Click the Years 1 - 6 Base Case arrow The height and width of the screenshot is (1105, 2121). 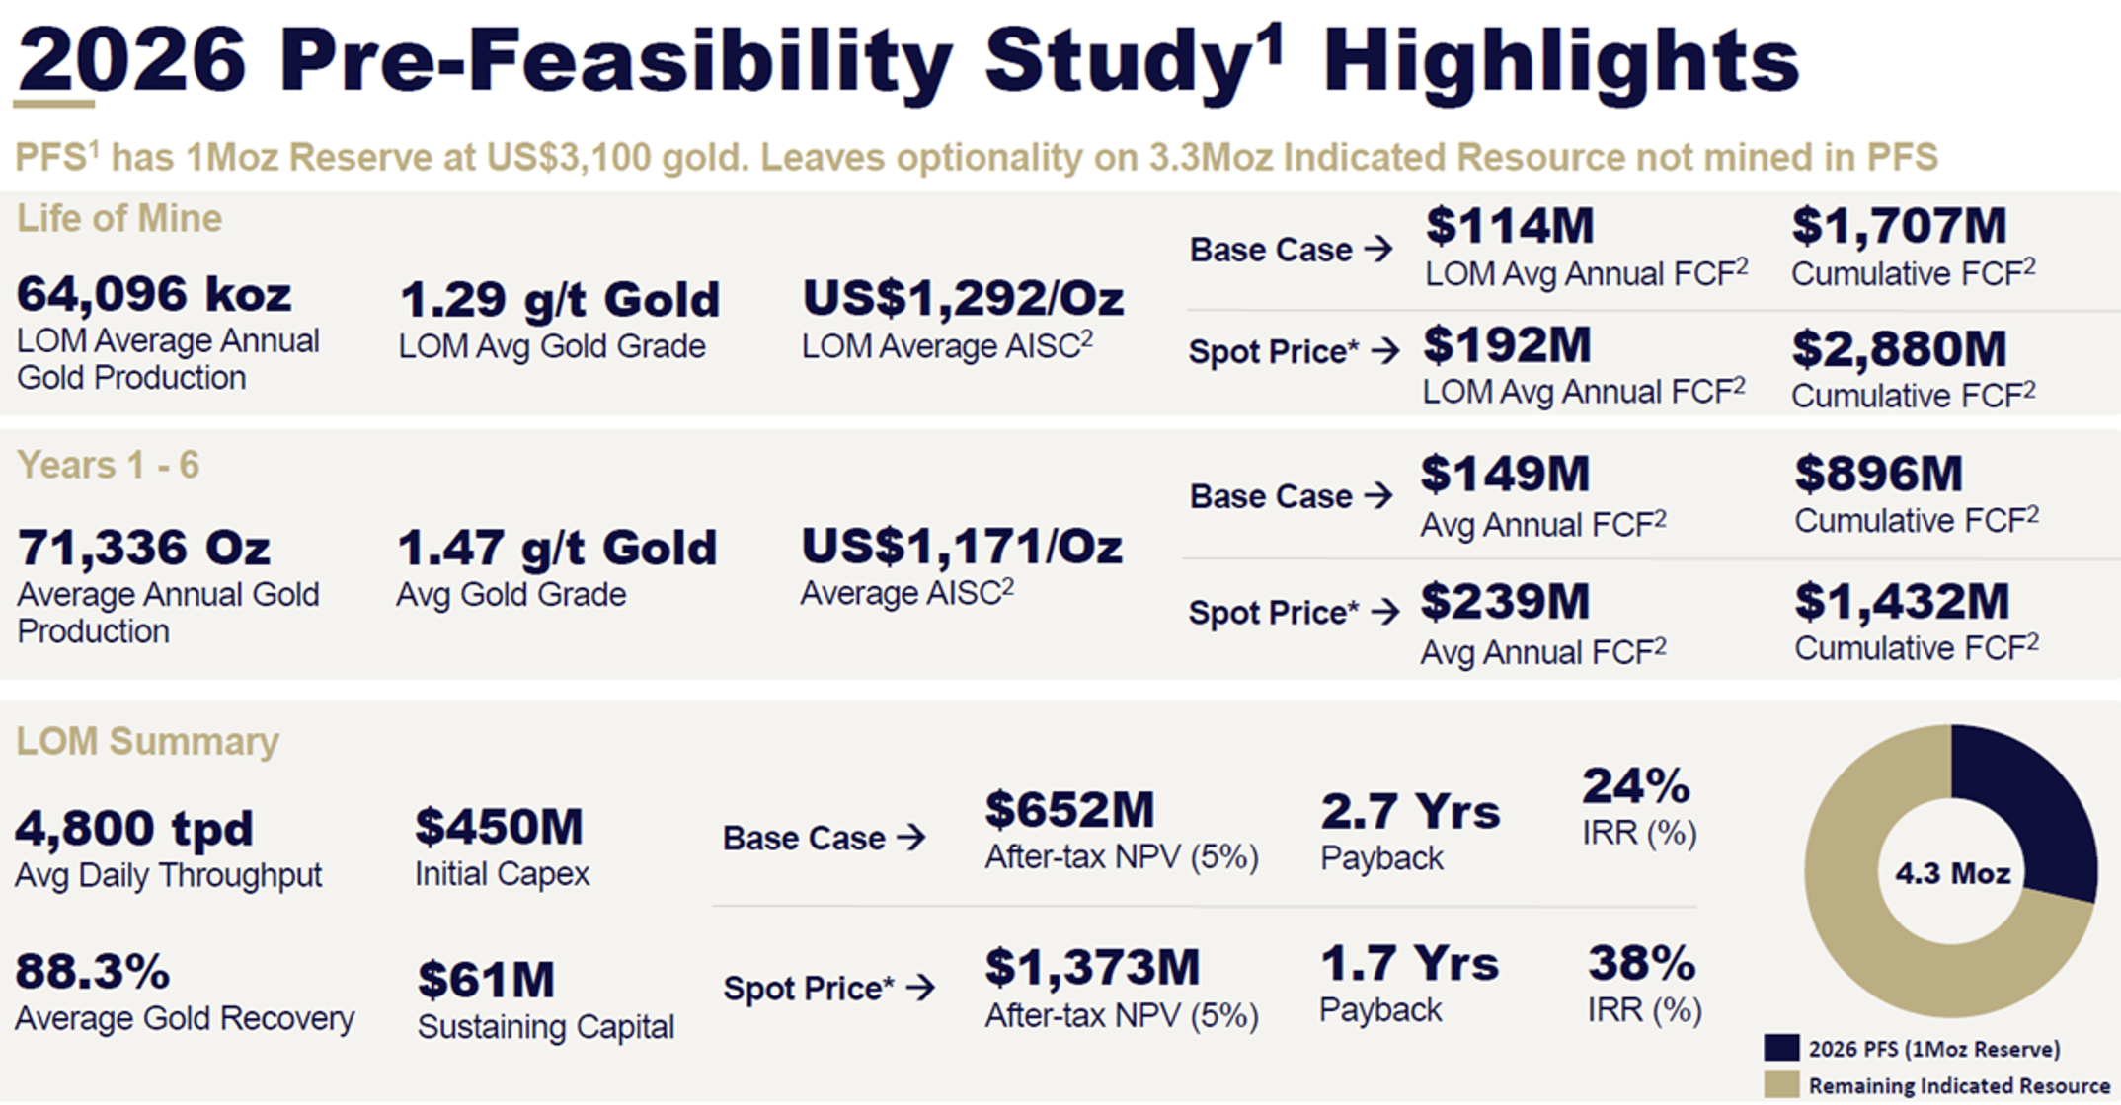[x=1378, y=495]
